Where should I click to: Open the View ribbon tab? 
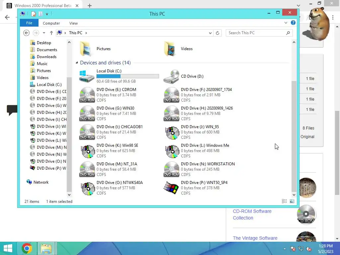point(73,23)
